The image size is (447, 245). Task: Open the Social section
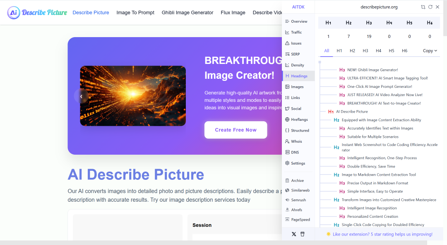point(298,108)
